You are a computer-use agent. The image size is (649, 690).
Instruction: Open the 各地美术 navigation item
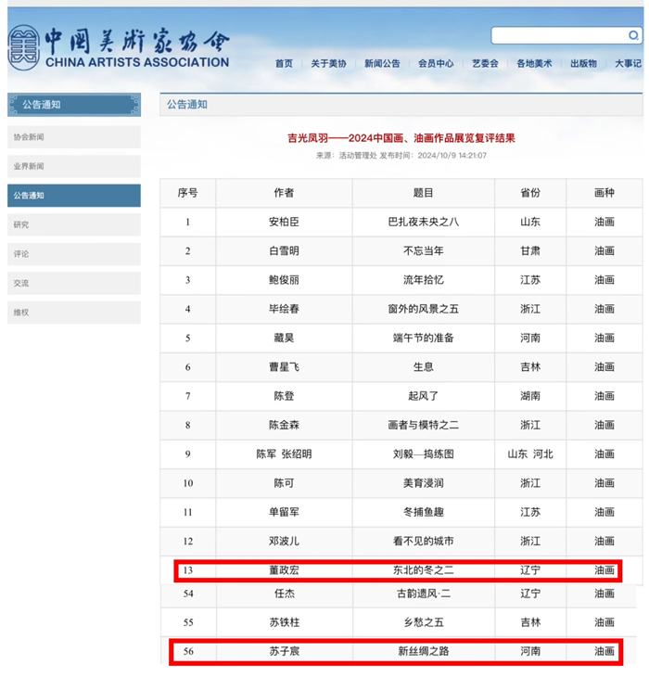click(x=534, y=64)
